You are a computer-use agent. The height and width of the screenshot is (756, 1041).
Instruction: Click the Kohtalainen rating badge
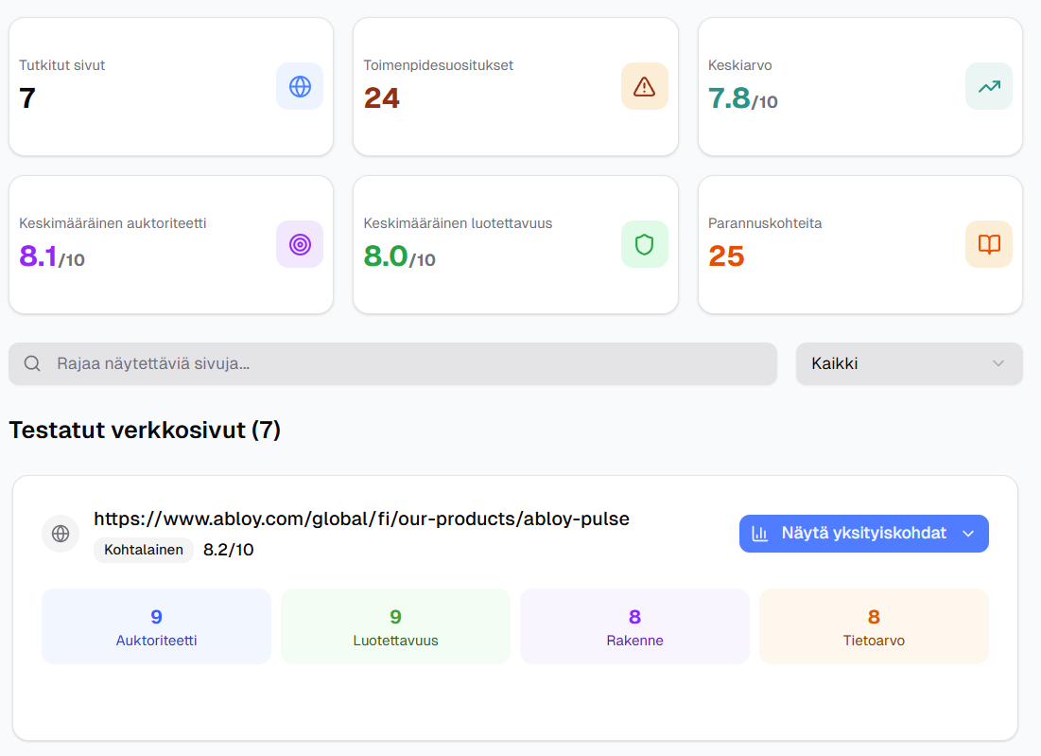pyautogui.click(x=144, y=550)
